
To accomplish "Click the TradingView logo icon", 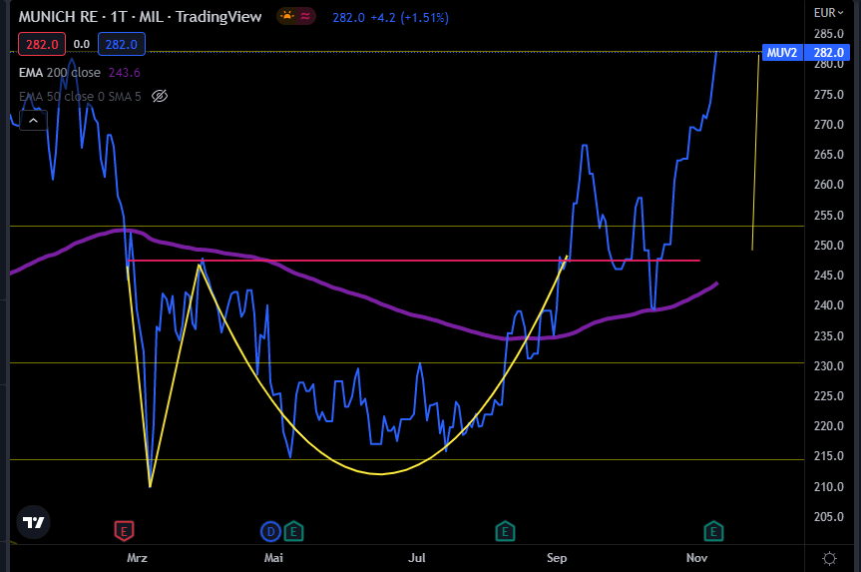I will [33, 522].
